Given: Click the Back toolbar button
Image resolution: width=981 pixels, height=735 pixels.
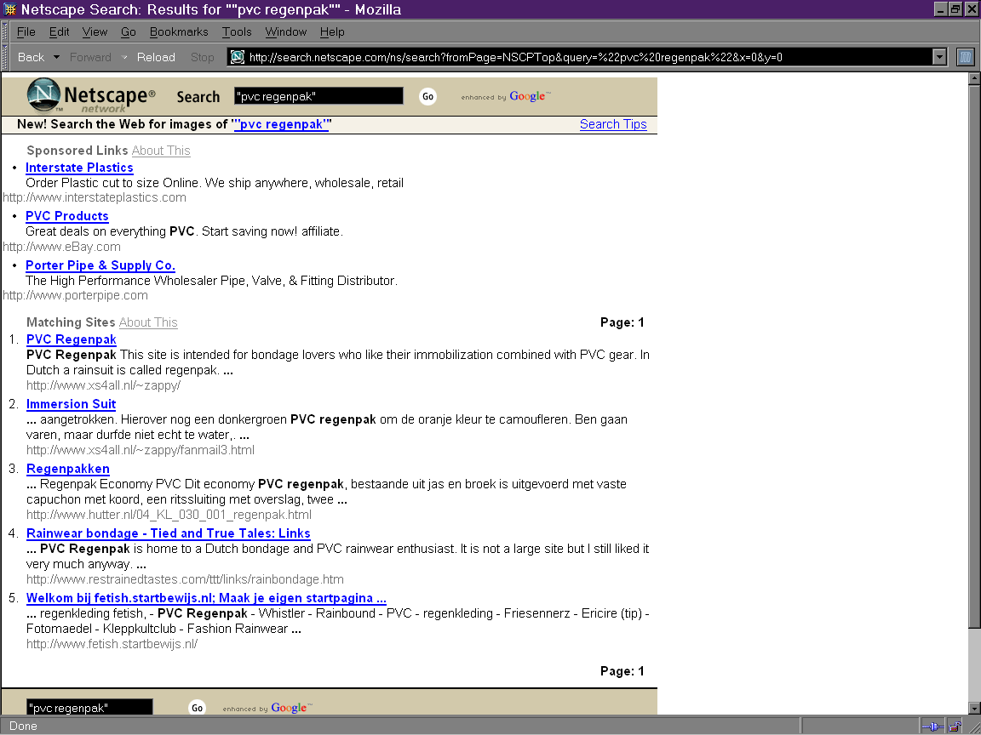Looking at the screenshot, I should 31,57.
